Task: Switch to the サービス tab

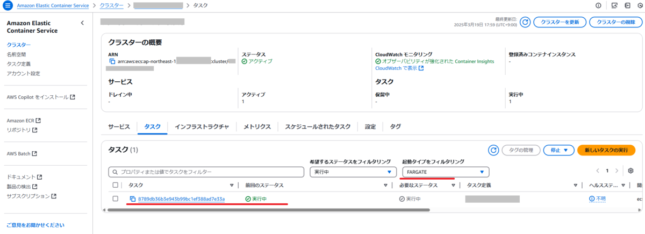Action: [119, 127]
